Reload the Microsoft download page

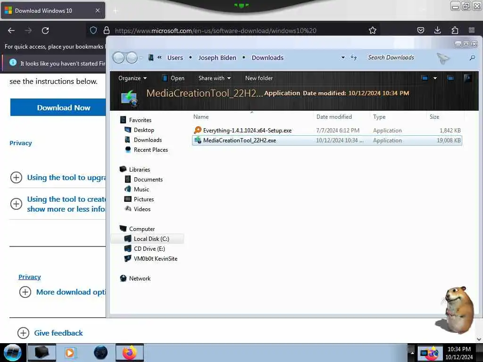pyautogui.click(x=45, y=31)
